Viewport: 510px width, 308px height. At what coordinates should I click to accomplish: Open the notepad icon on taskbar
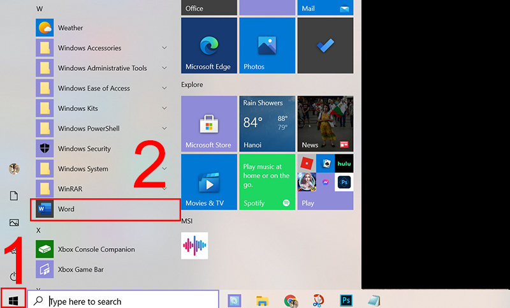click(x=374, y=300)
